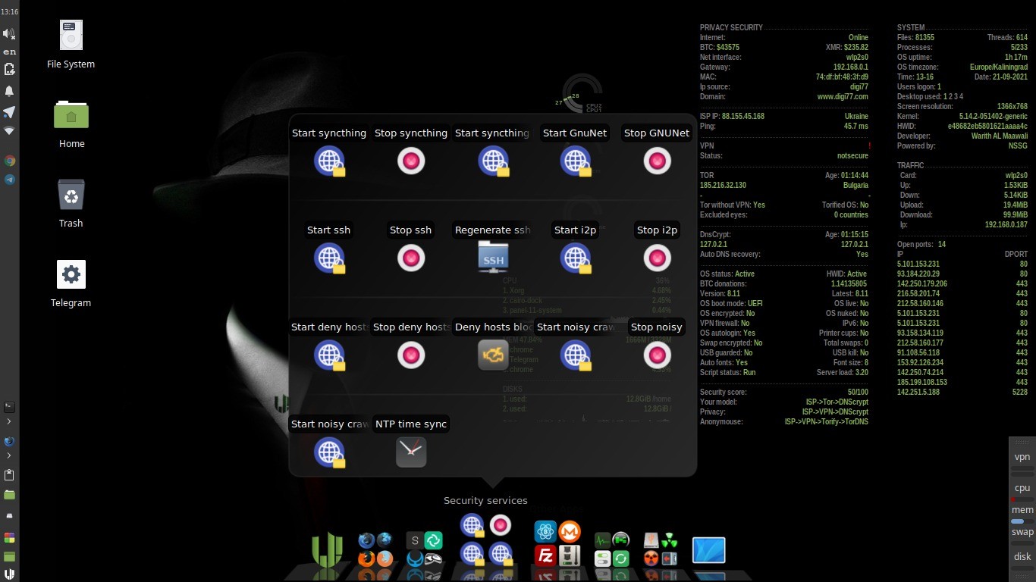
Task: Stop the ssh service
Action: click(x=411, y=258)
